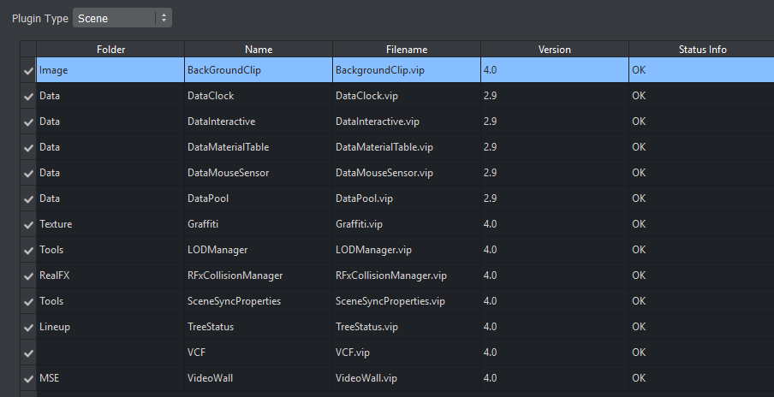Click the Status Info column header
Image resolution: width=774 pixels, height=397 pixels.
[702, 50]
